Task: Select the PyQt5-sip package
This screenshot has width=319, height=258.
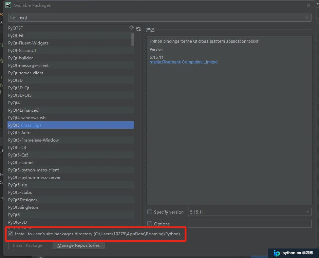Action: coord(71,185)
